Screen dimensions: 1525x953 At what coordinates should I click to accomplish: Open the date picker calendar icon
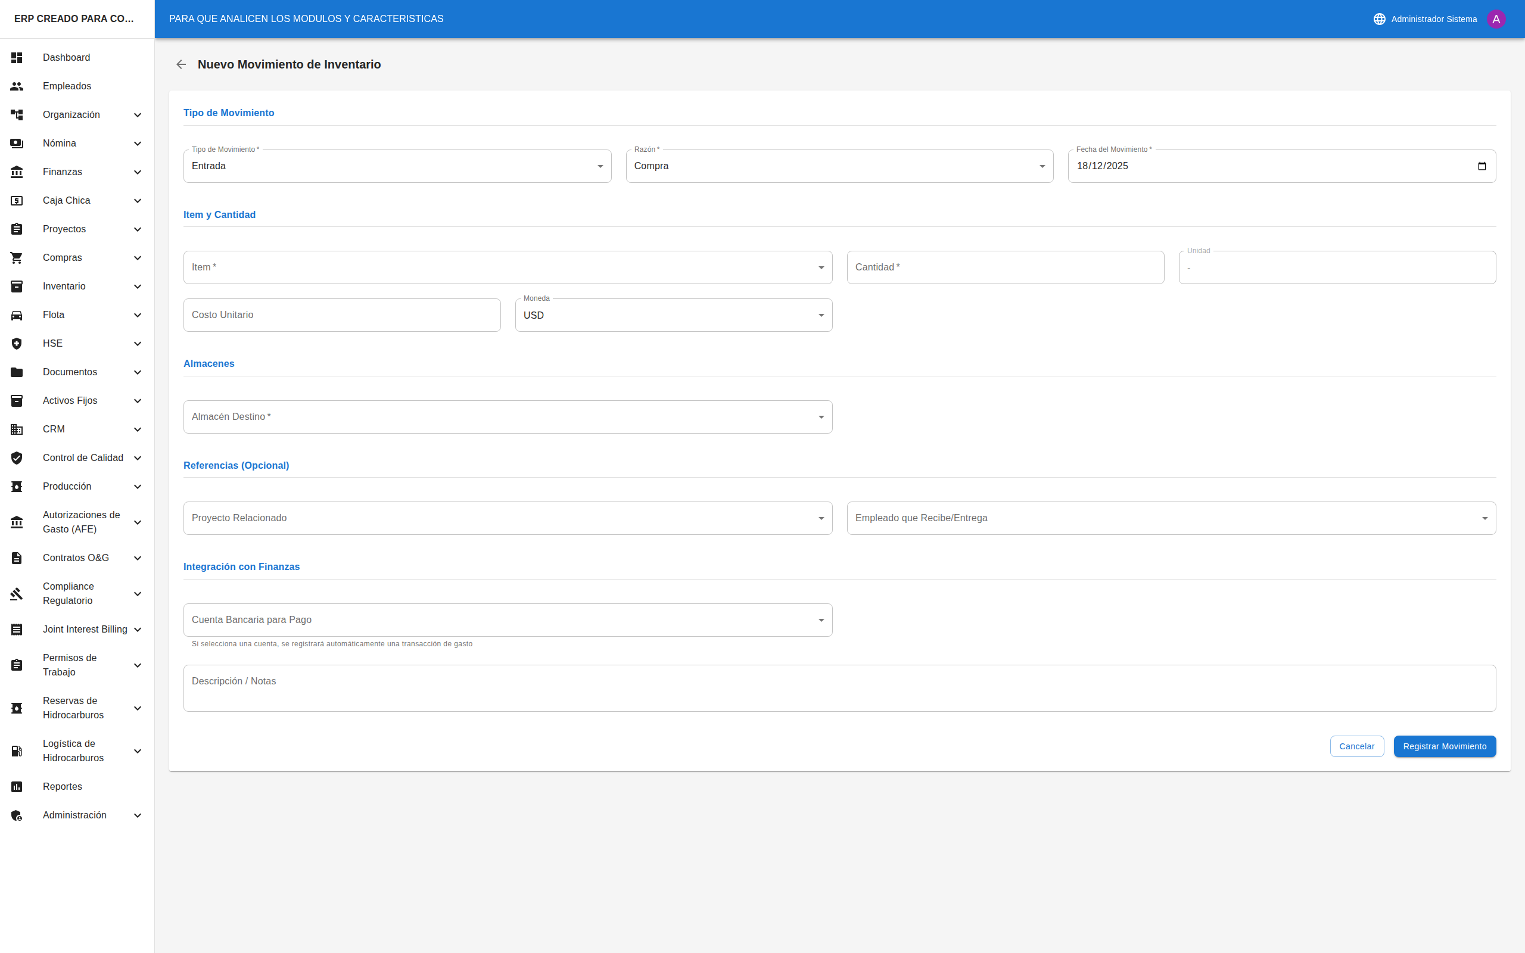(1482, 166)
